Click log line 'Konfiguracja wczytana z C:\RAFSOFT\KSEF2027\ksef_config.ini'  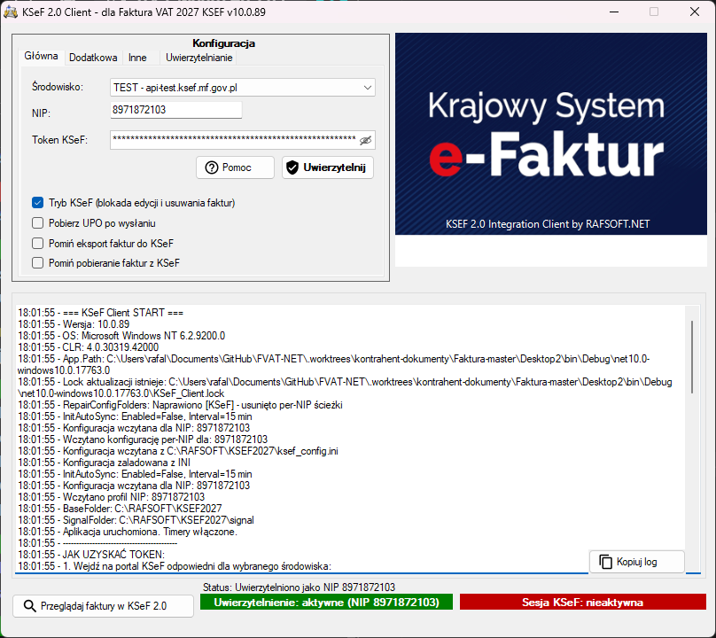(178, 451)
